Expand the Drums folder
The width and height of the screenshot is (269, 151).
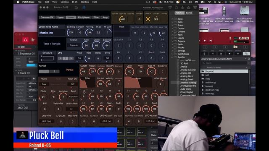click(x=172, y=29)
